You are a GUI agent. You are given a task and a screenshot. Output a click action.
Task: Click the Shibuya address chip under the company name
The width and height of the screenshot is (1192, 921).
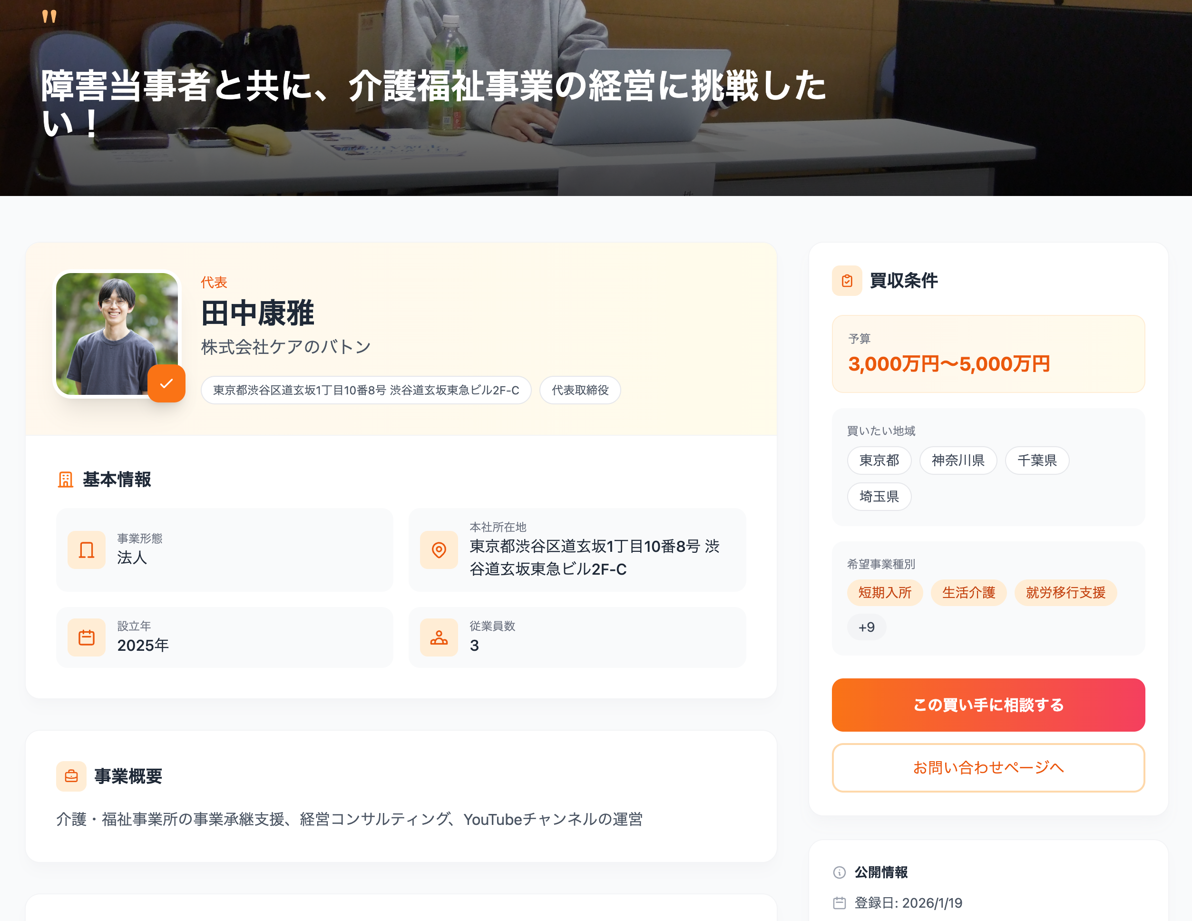pos(366,390)
